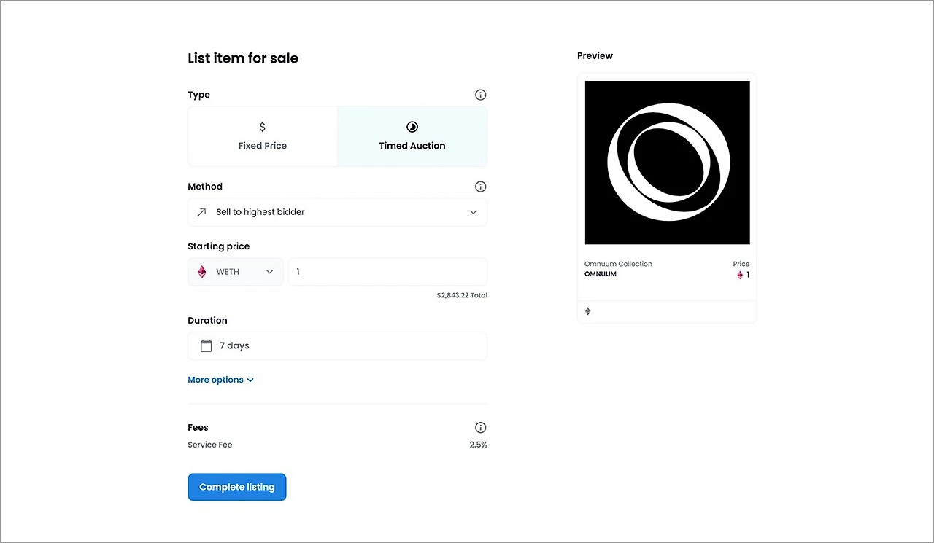The height and width of the screenshot is (543, 934).
Task: Click the OMNUUM item name in preview
Action: [x=600, y=274]
